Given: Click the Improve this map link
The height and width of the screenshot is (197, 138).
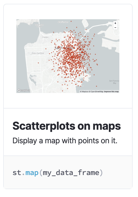Looking at the screenshot, I should click(111, 92).
